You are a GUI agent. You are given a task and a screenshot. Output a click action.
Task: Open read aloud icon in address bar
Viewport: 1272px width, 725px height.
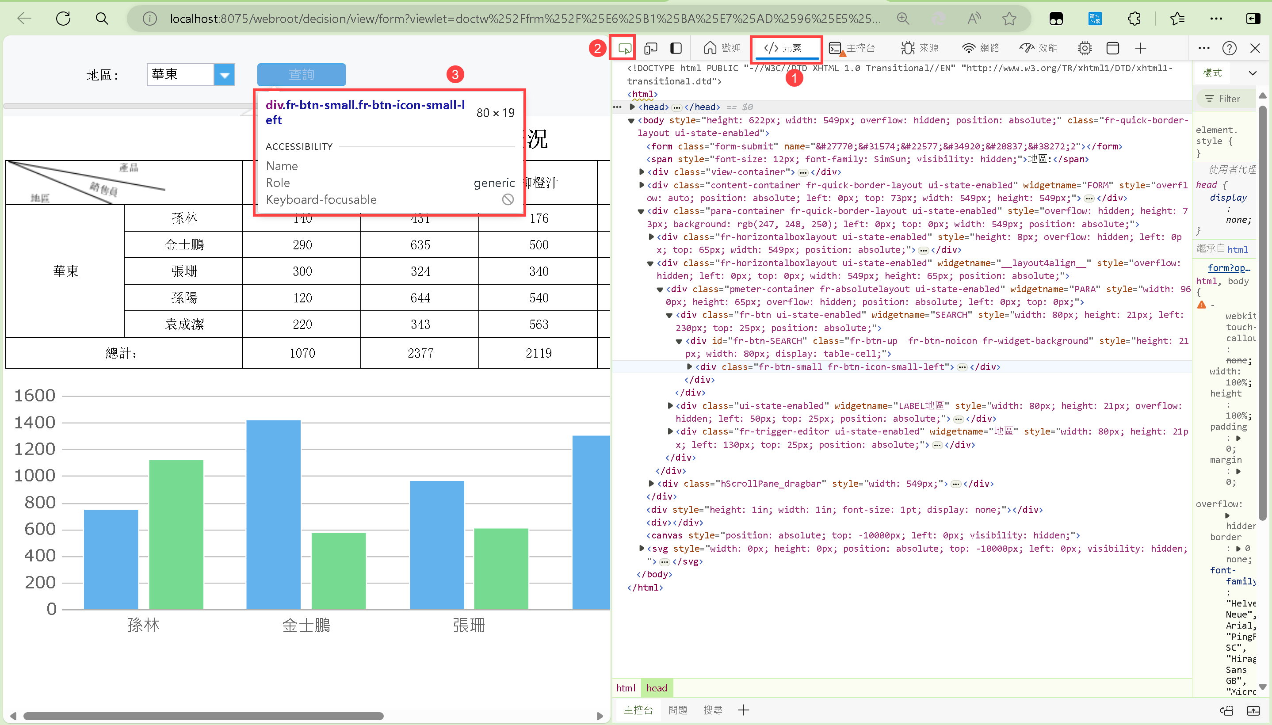[974, 19]
